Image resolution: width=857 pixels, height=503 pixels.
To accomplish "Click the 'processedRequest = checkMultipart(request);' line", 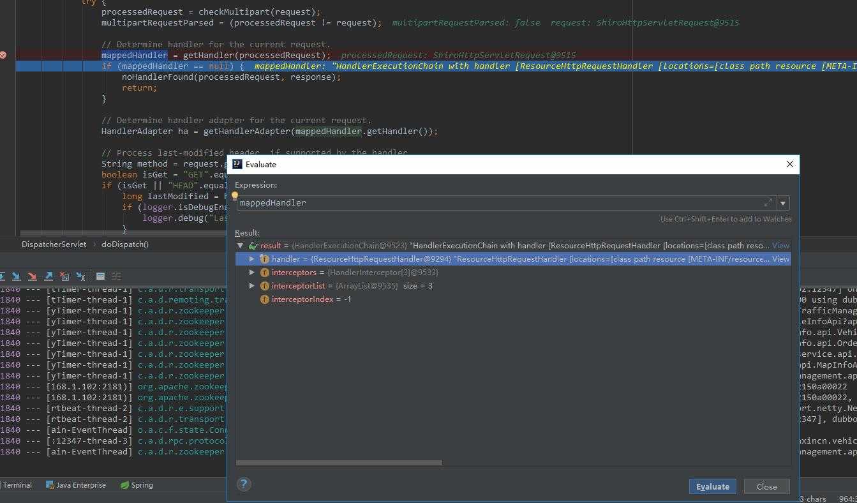I will point(211,12).
